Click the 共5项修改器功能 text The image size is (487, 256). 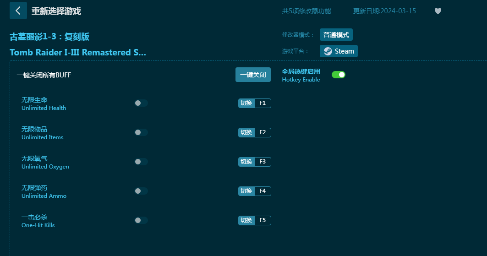[x=306, y=11]
